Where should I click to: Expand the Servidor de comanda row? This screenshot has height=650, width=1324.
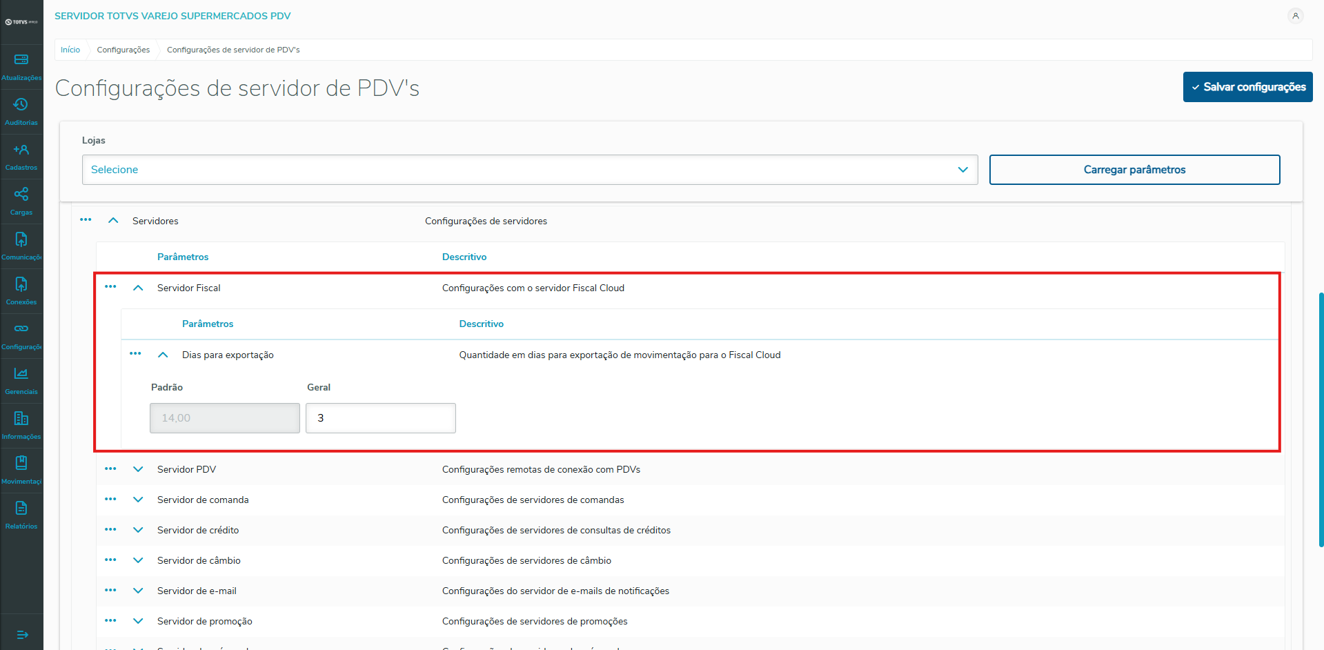pos(138,500)
